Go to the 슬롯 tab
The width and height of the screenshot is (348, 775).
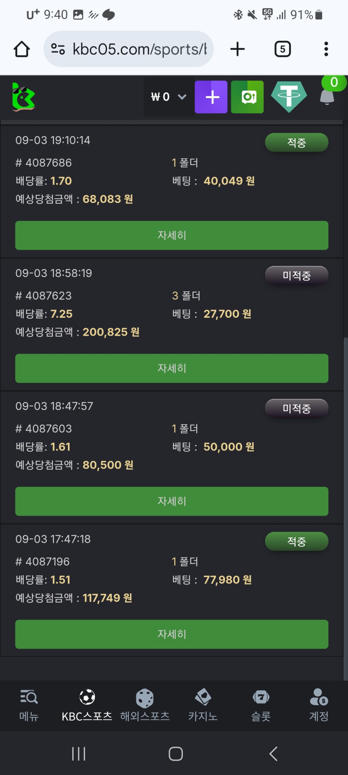click(261, 705)
